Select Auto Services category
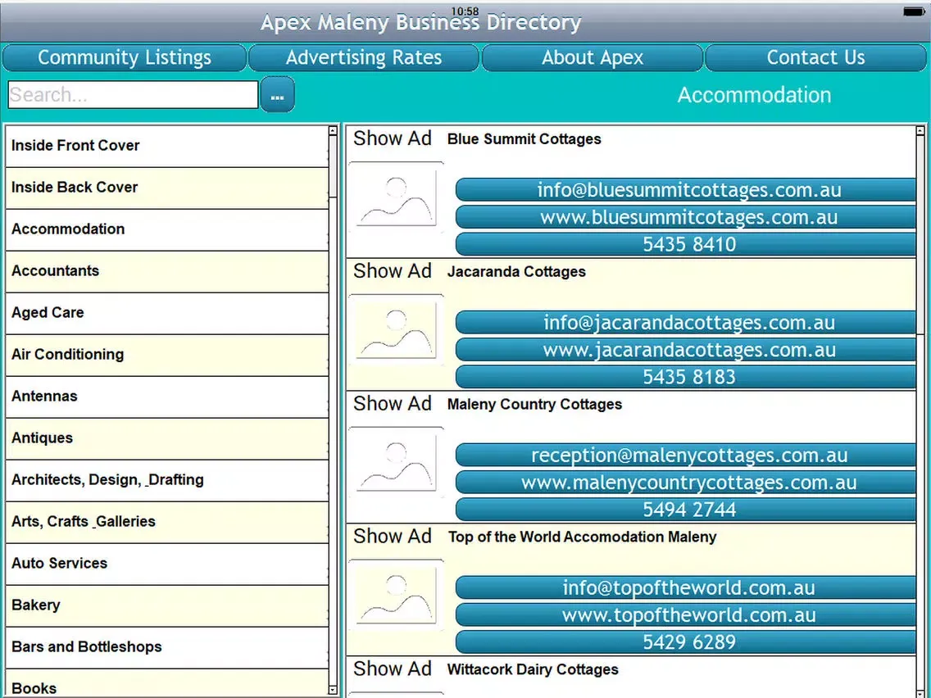 pyautogui.click(x=167, y=564)
